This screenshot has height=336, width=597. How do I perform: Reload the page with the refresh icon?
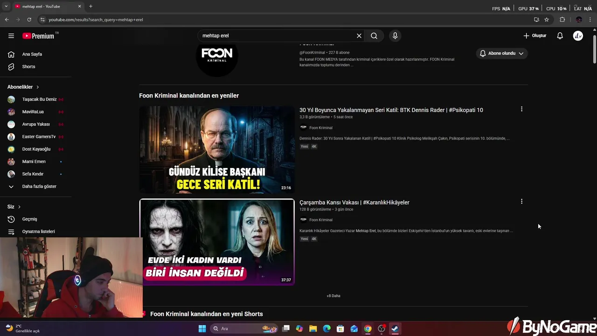29,20
